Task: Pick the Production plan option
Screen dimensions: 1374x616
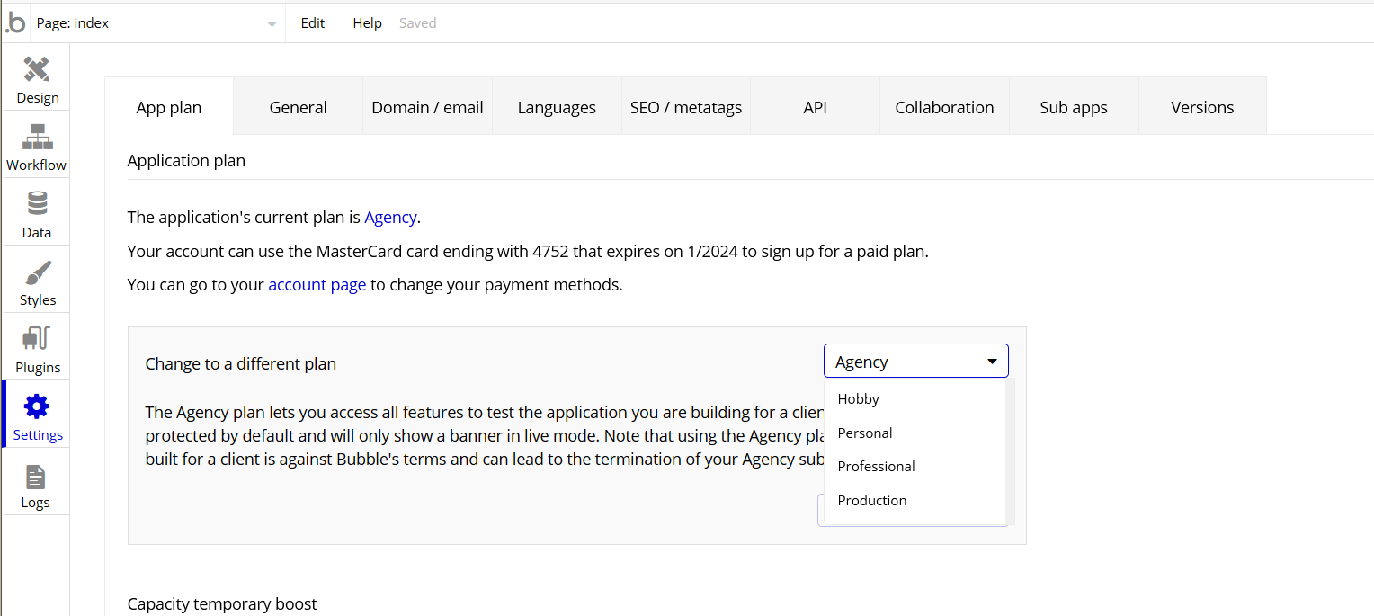Action: pyautogui.click(x=871, y=501)
